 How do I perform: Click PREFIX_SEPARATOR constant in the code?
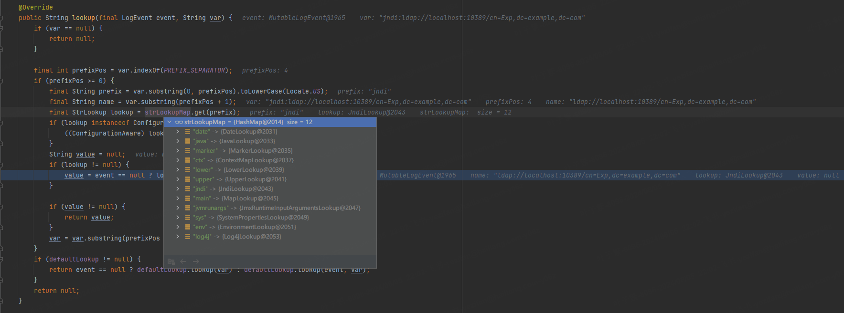point(194,70)
